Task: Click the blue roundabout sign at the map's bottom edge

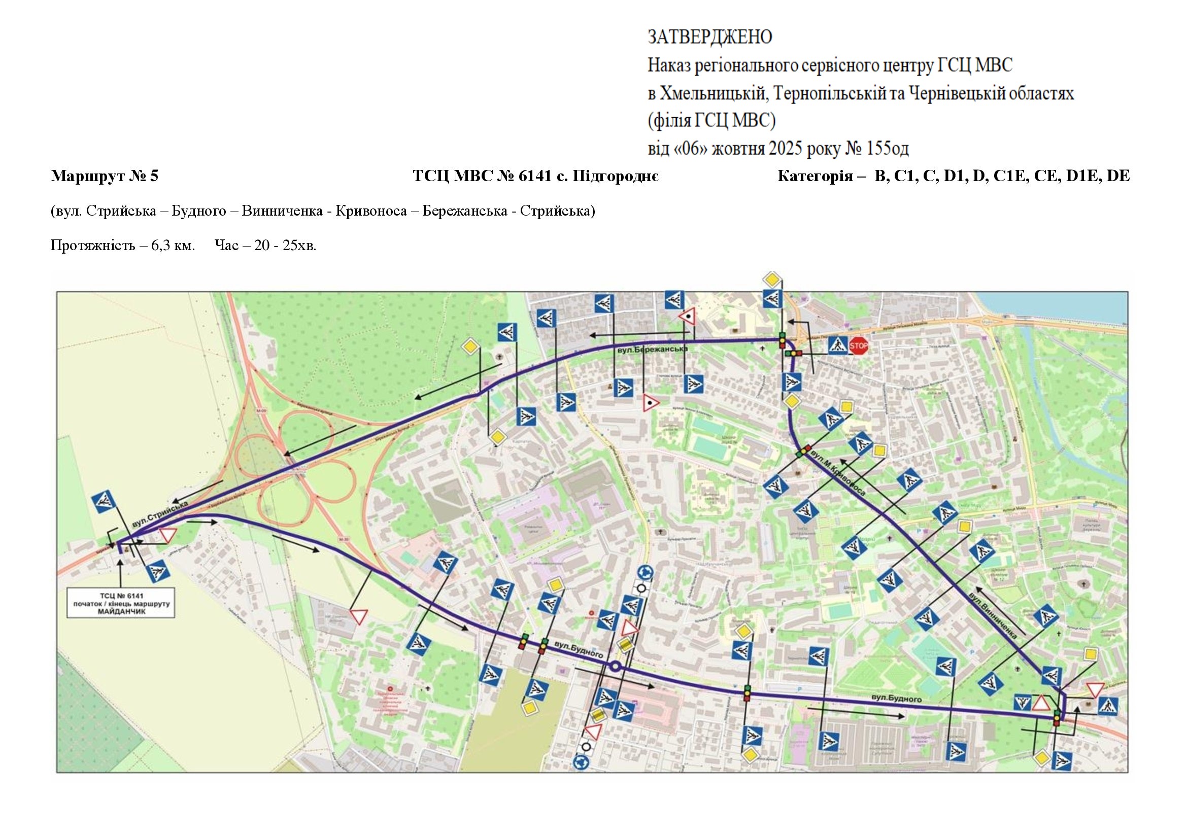Action: tap(581, 762)
